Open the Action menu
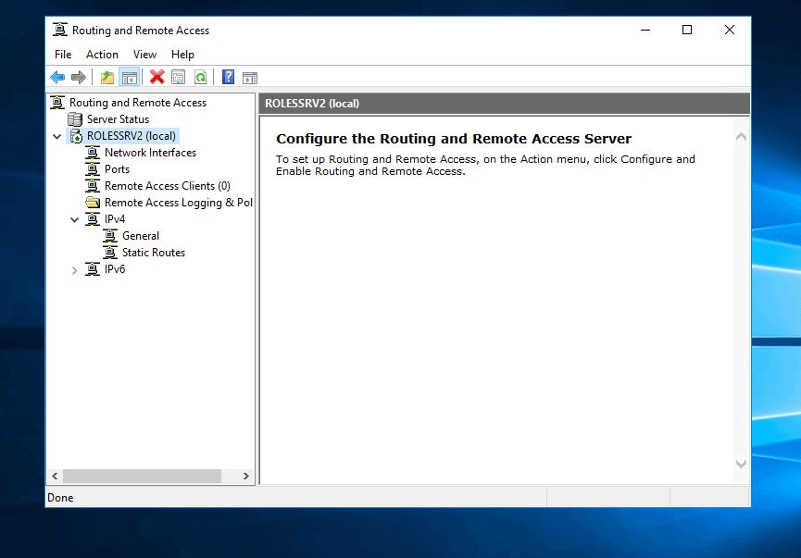 pos(102,54)
